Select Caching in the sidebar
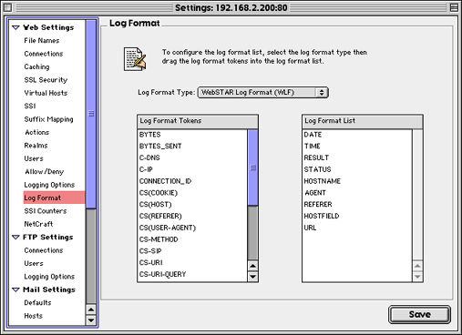The height and width of the screenshot is (335, 462). 36,66
